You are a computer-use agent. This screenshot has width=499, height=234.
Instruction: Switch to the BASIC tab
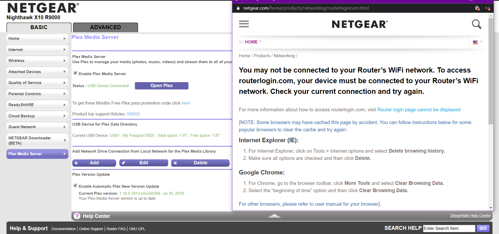click(39, 27)
